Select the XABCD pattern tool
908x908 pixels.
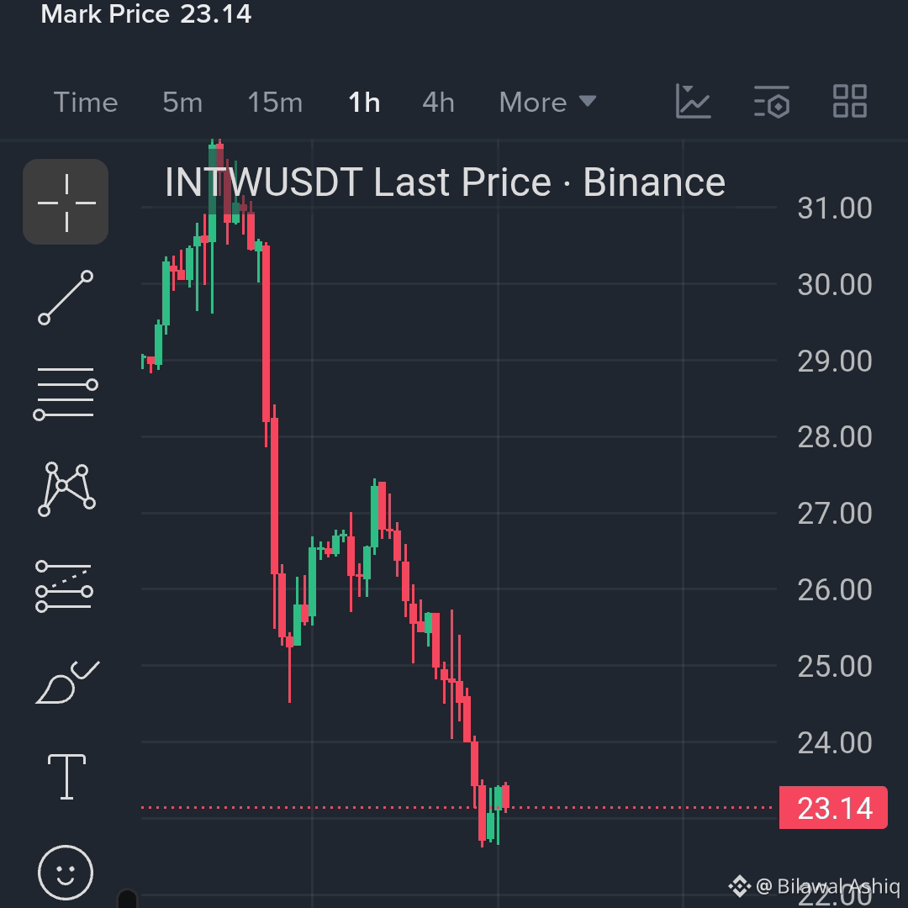coord(66,489)
